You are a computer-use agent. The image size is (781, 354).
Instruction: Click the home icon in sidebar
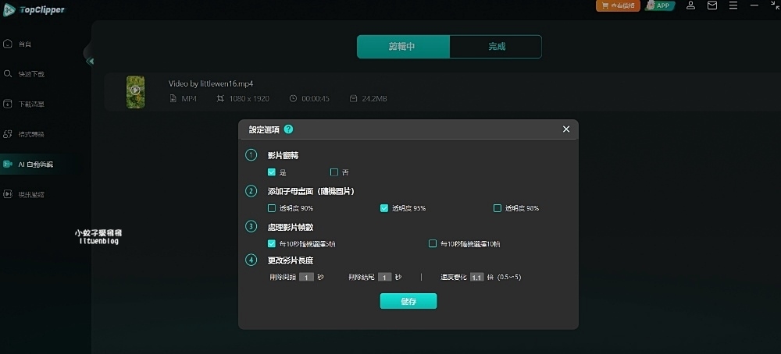pos(8,44)
